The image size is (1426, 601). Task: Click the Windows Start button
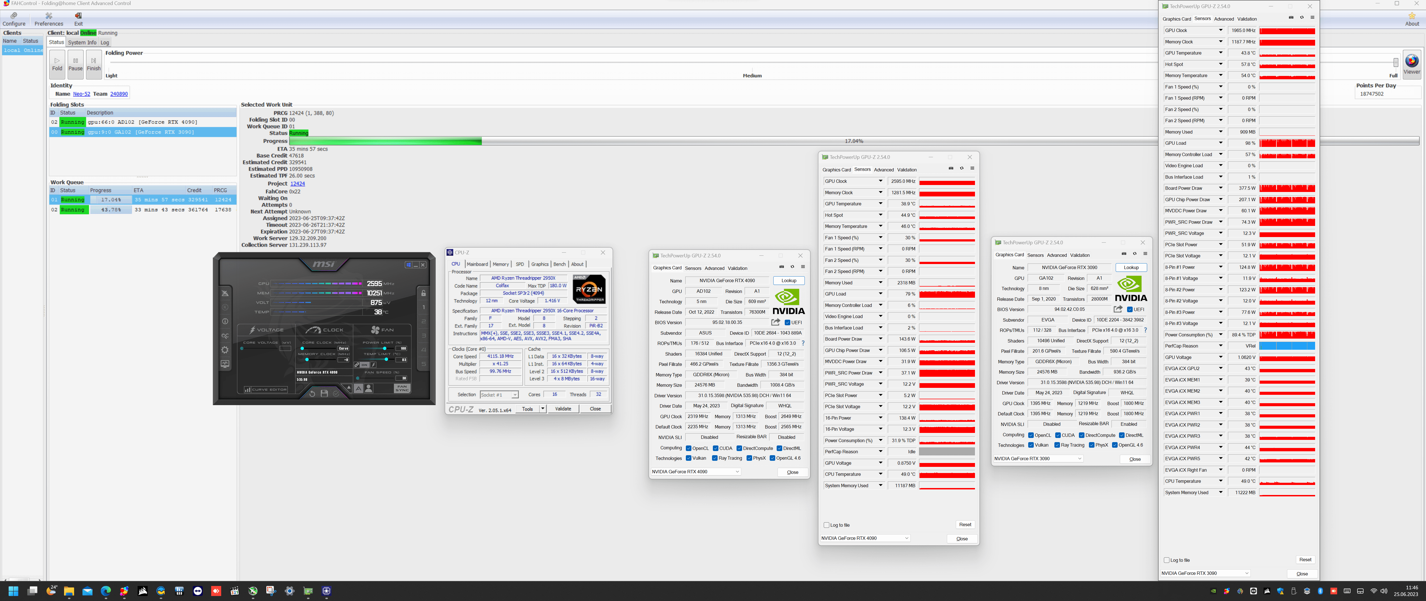click(13, 591)
